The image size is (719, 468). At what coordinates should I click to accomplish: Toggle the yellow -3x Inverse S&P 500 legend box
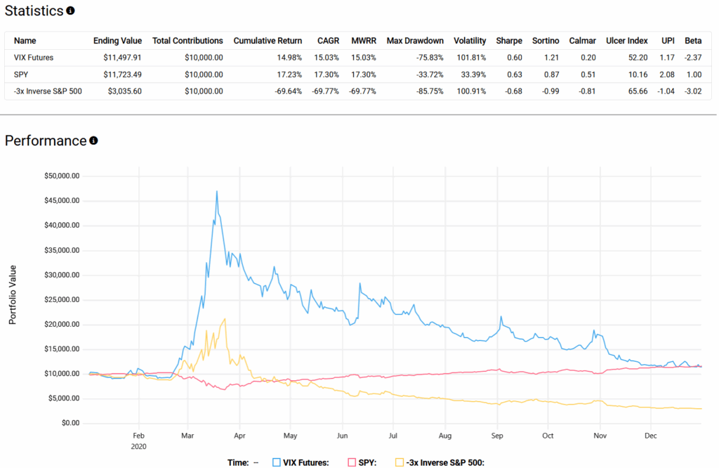tap(400, 462)
